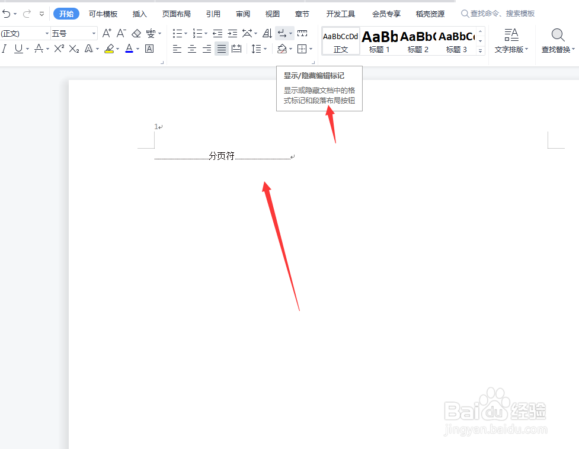Screen dimensions: 579x449
Task: Open the paragraph dialog launcher
Action: click(x=313, y=63)
